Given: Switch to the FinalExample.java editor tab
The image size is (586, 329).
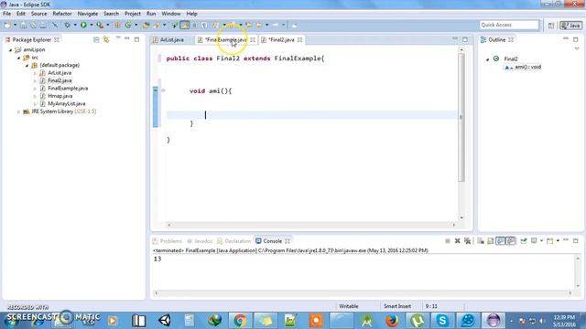Looking at the screenshot, I should [226, 39].
